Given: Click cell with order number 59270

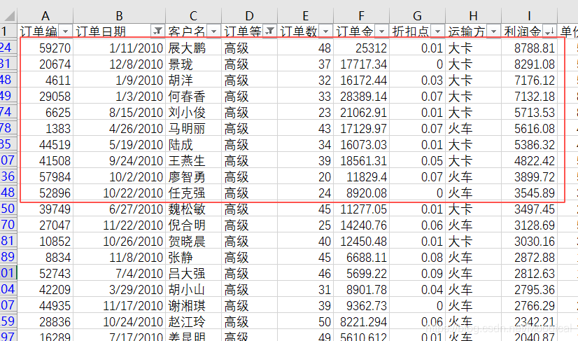Looking at the screenshot, I should click(x=55, y=48).
